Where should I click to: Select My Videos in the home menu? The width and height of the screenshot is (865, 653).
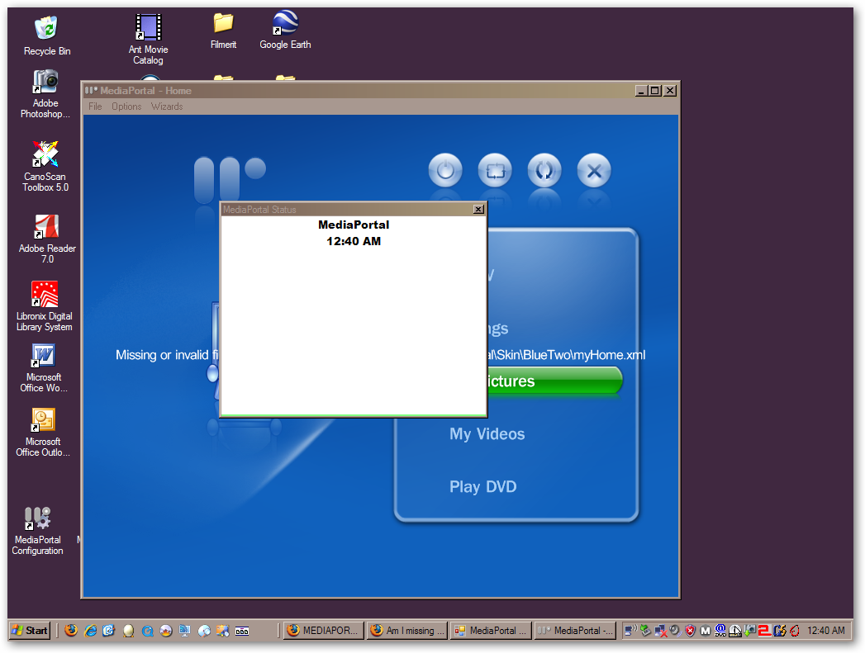[x=487, y=434]
